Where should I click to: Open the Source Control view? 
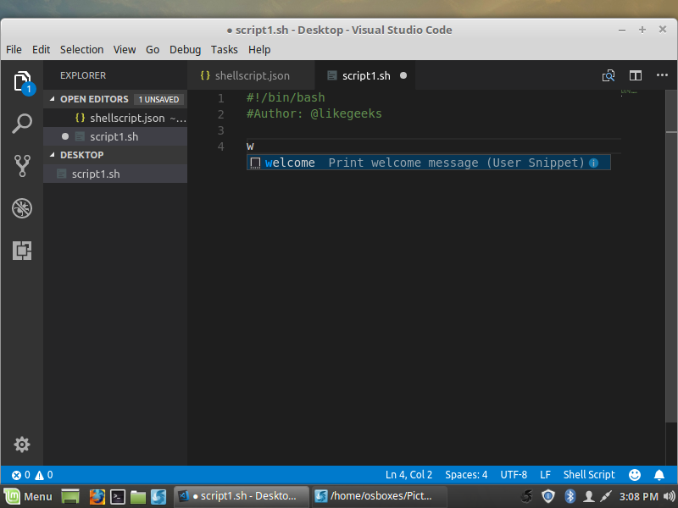tap(23, 165)
